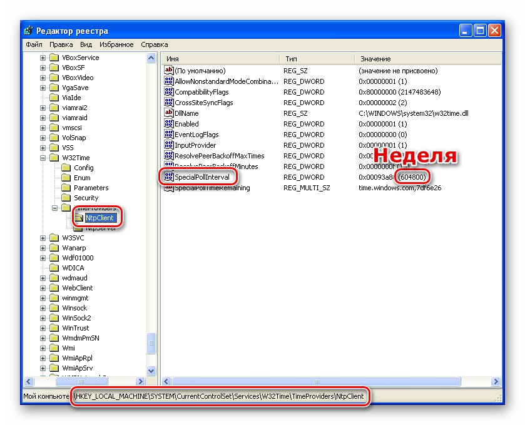Click the ViaIde folder icon
Viewport: 525px width, 425px height.
(x=54, y=98)
